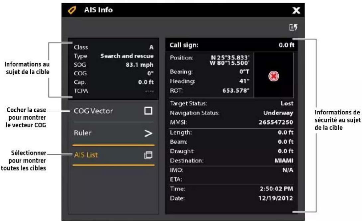Click the Draught row label
Image resolution: width=362 pixels, height=221 pixels.
point(182,151)
